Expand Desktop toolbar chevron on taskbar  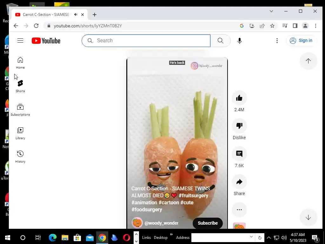(171, 235)
